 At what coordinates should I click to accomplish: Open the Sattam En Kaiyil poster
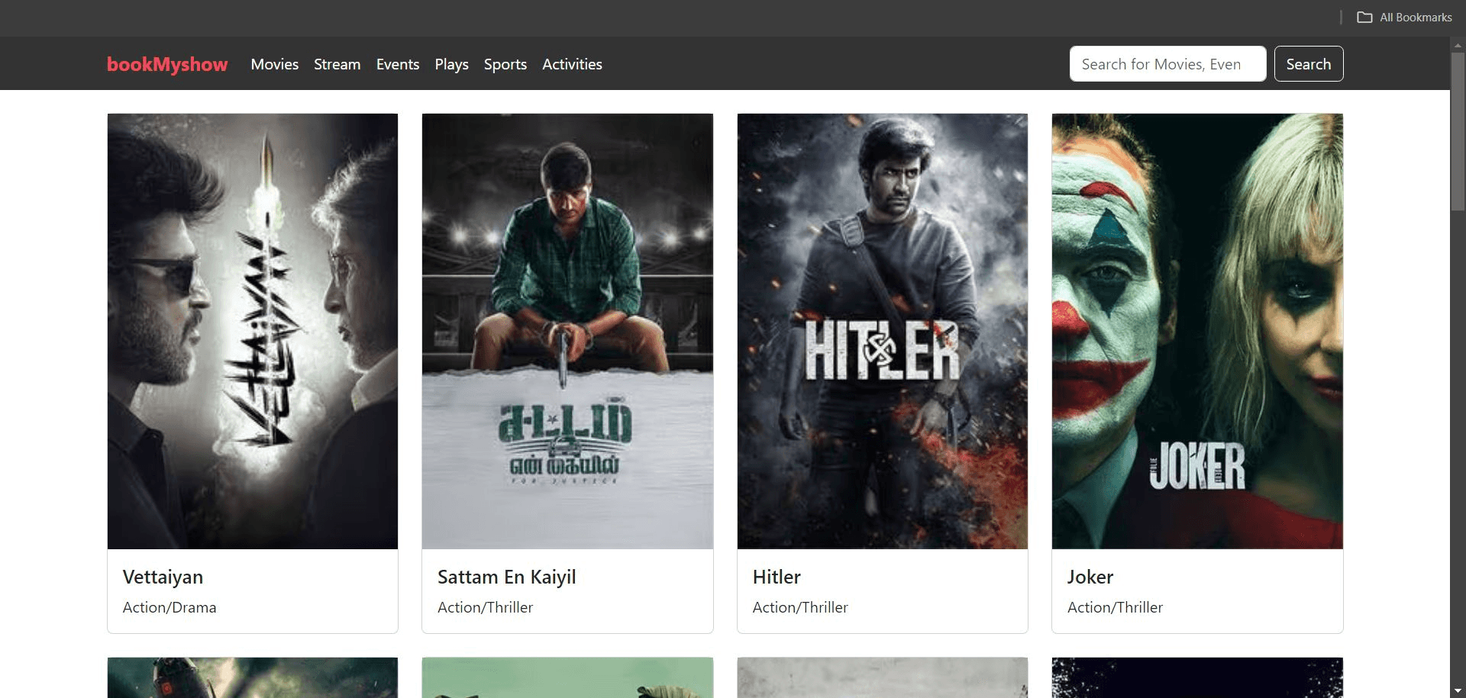click(x=567, y=331)
